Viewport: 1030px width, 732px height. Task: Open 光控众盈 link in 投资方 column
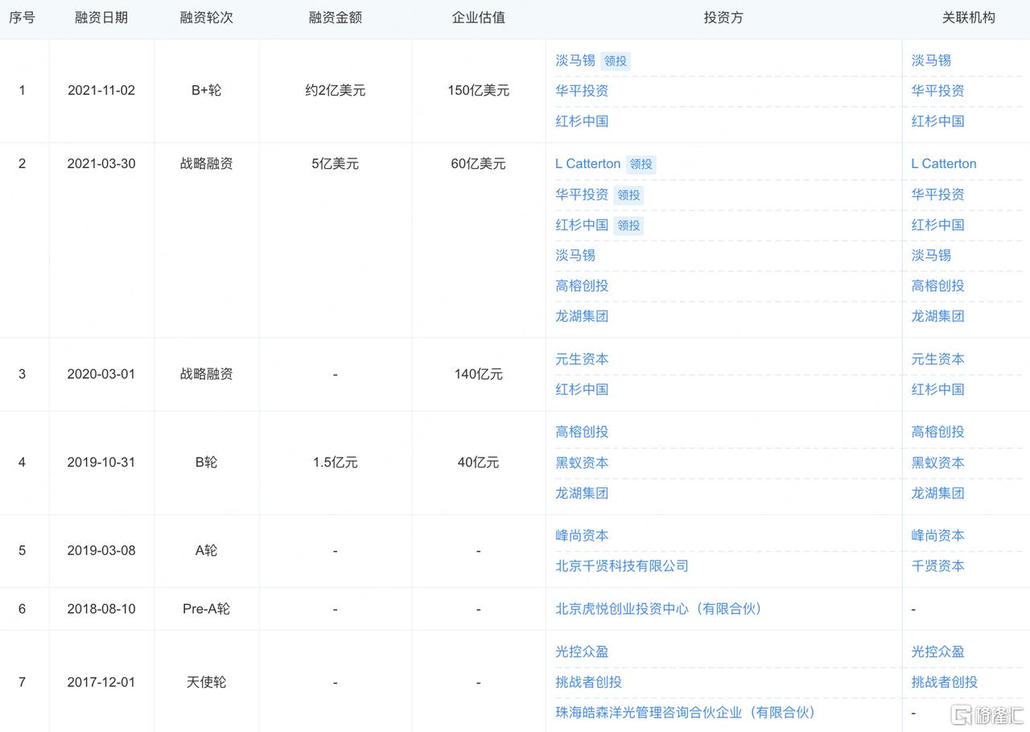[582, 652]
